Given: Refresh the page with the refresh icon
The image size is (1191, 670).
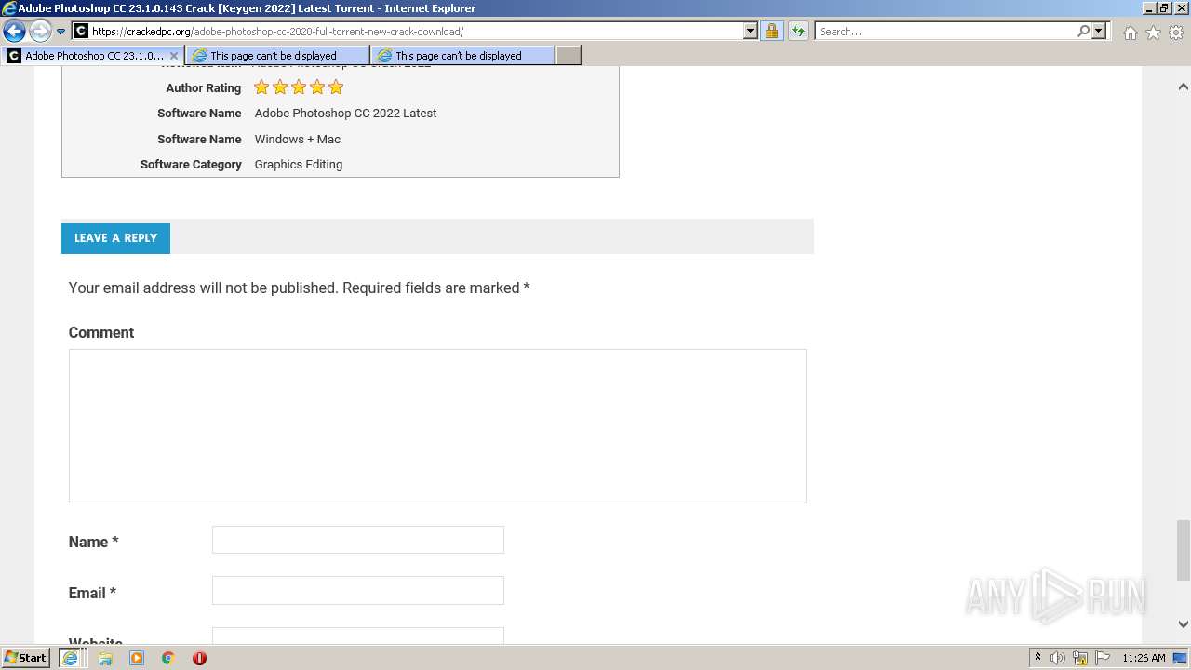Looking at the screenshot, I should [x=798, y=31].
